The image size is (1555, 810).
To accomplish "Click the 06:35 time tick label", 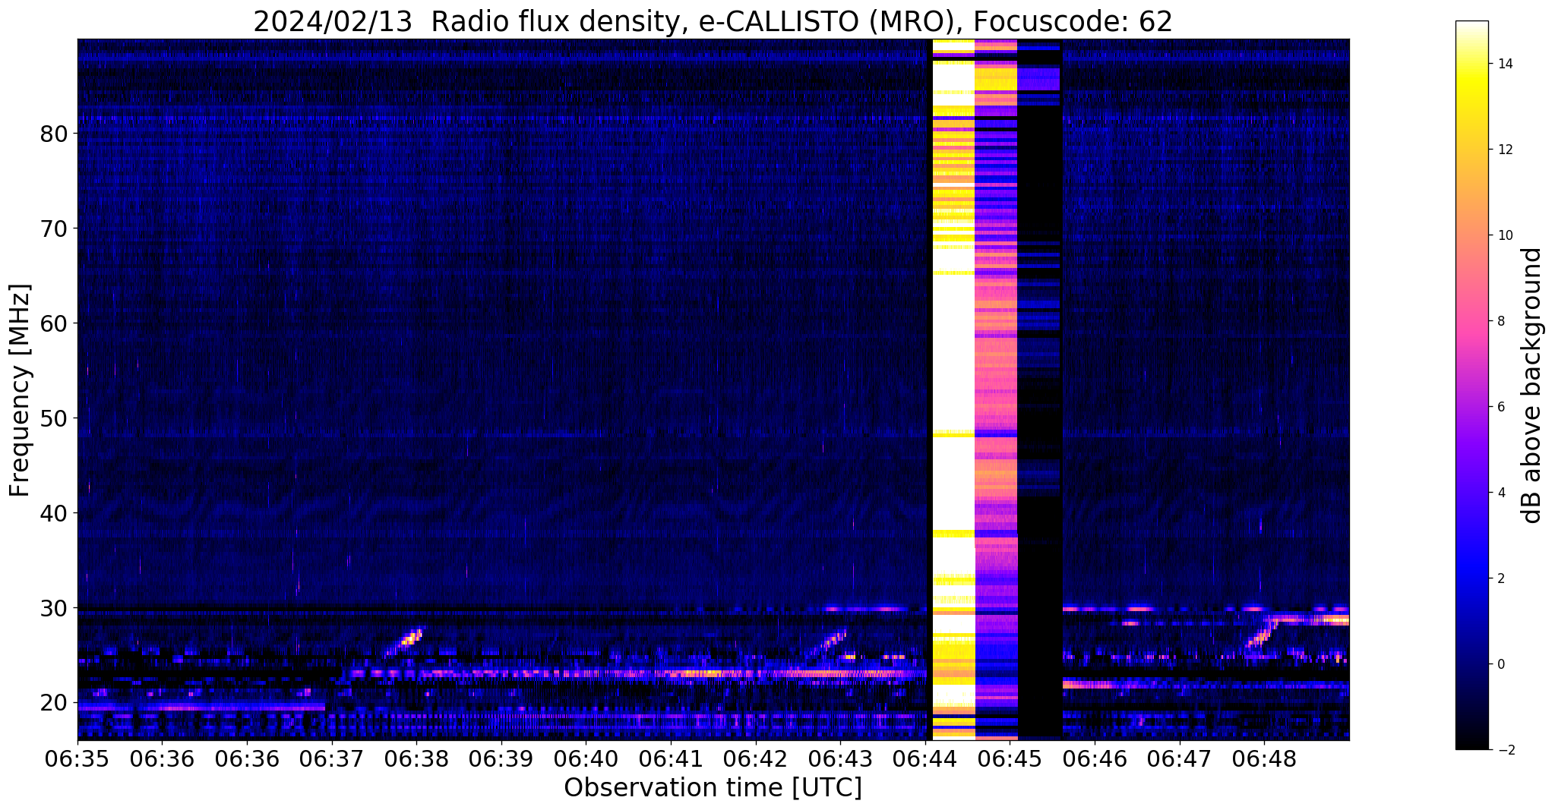I will (x=77, y=759).
